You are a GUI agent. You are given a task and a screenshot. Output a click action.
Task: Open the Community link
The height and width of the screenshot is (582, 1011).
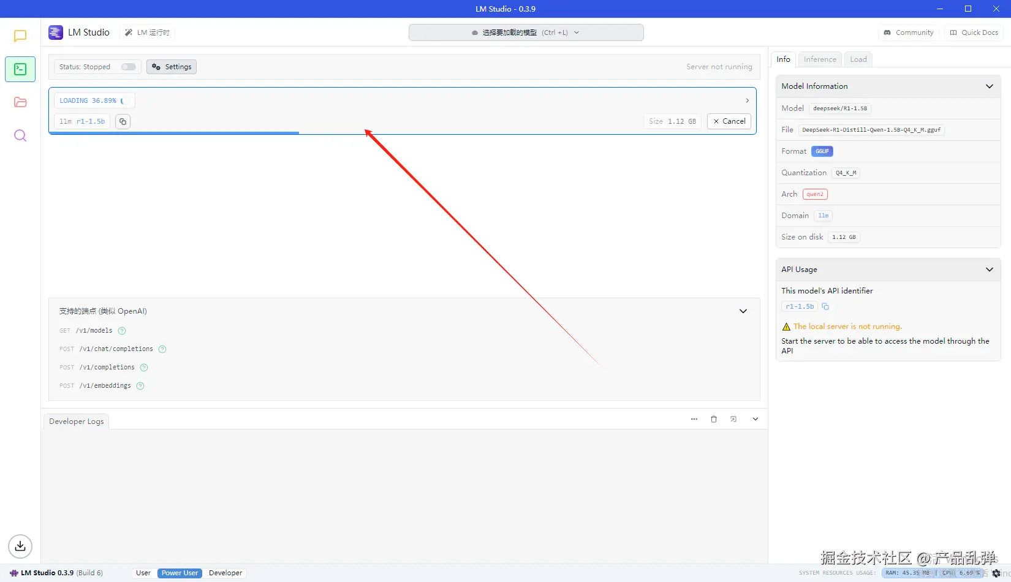click(x=909, y=32)
